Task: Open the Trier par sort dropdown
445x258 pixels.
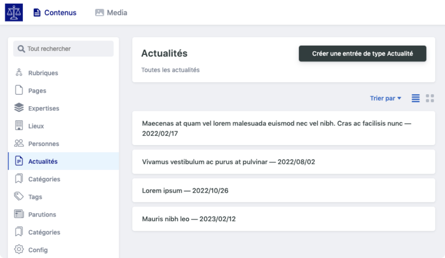Action: (385, 98)
